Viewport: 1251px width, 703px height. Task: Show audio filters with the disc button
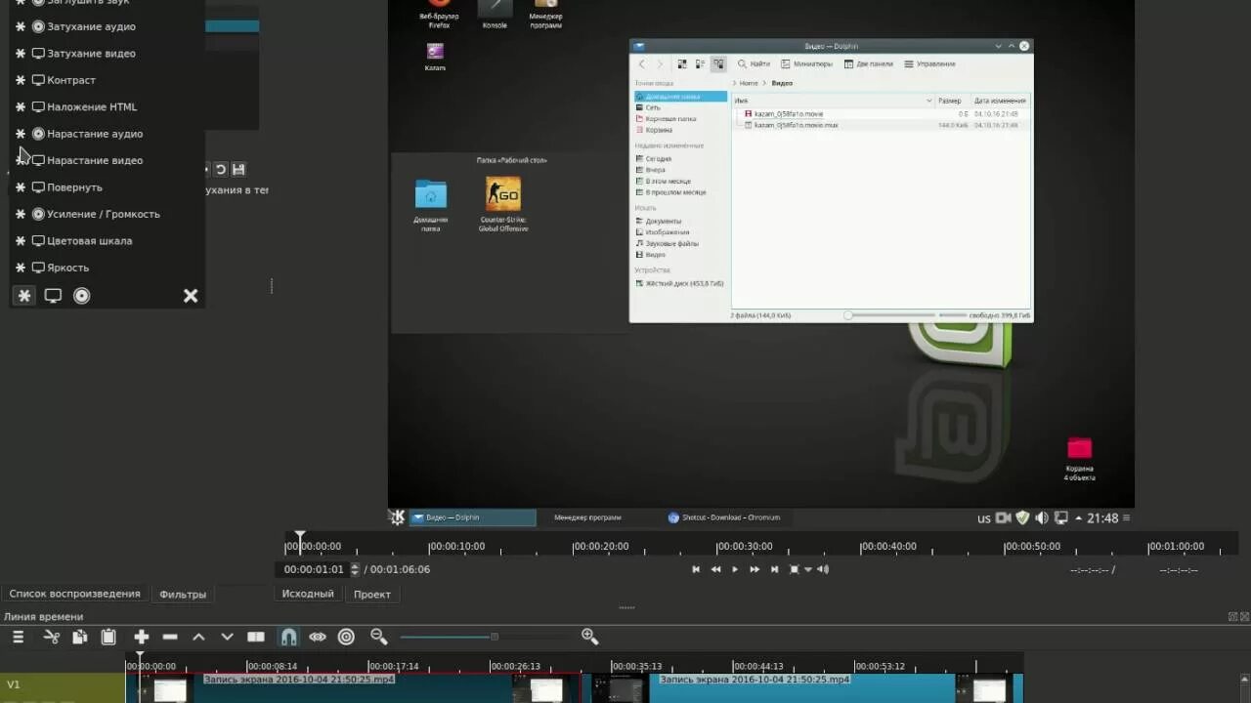[x=82, y=295]
